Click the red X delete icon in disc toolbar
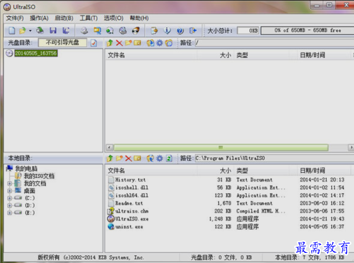 point(119,43)
